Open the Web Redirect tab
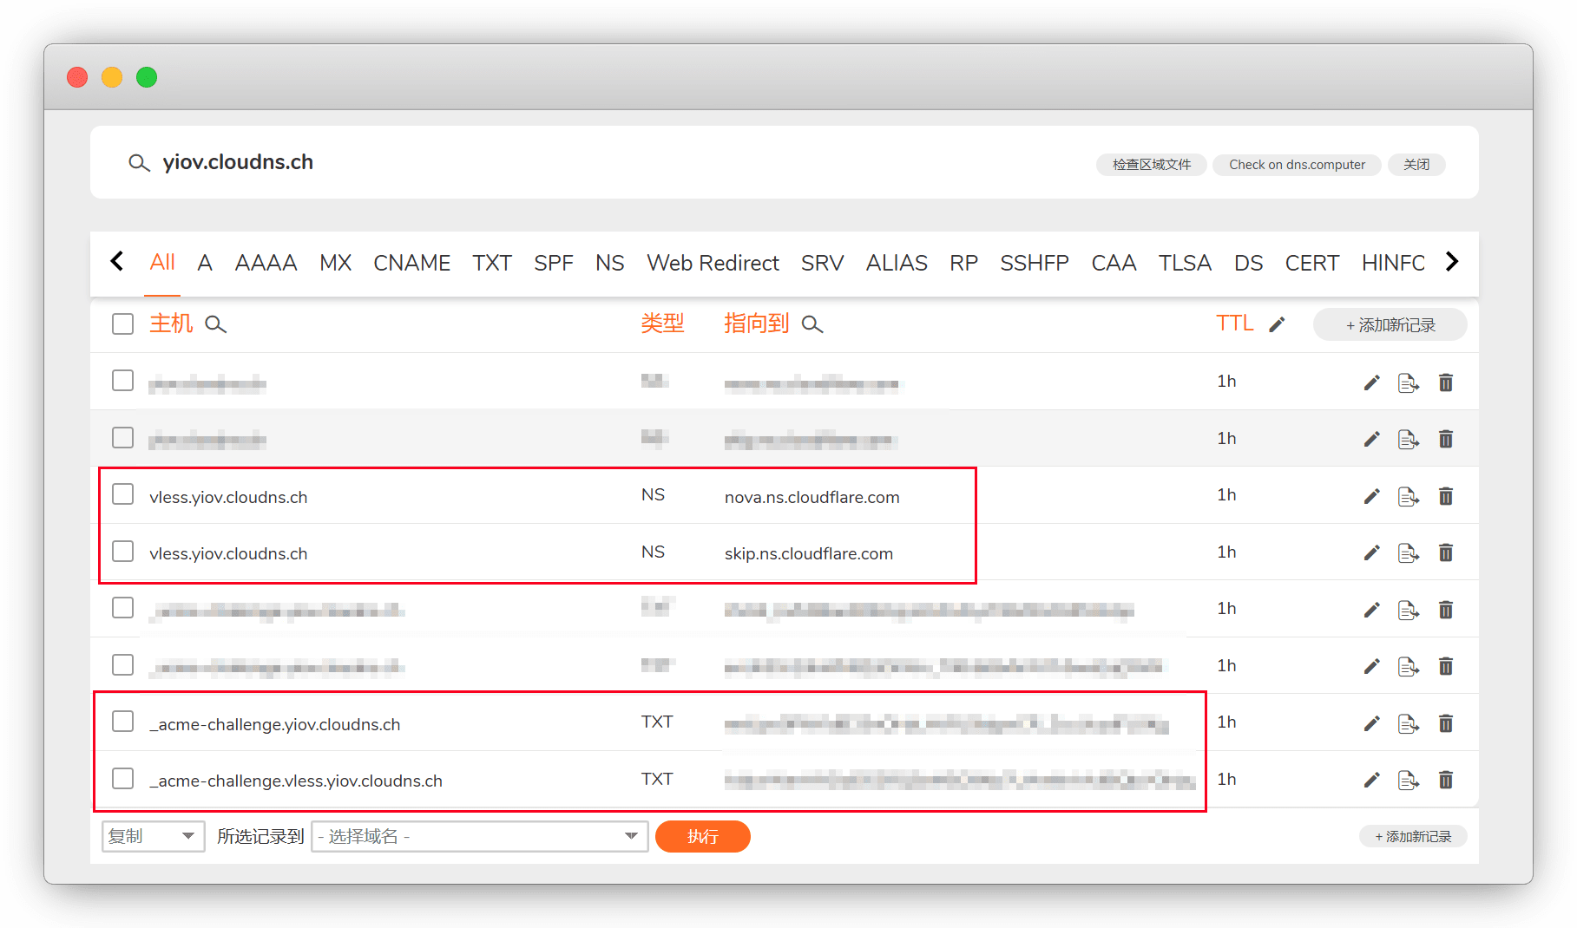This screenshot has height=928, width=1577. [713, 263]
